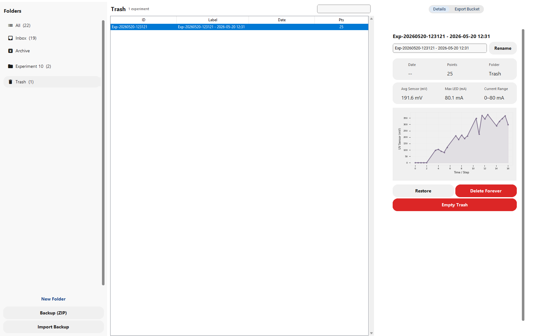This screenshot has width=538, height=336.
Task: Click the Trash can icon in sidebar
Action: coord(10,82)
